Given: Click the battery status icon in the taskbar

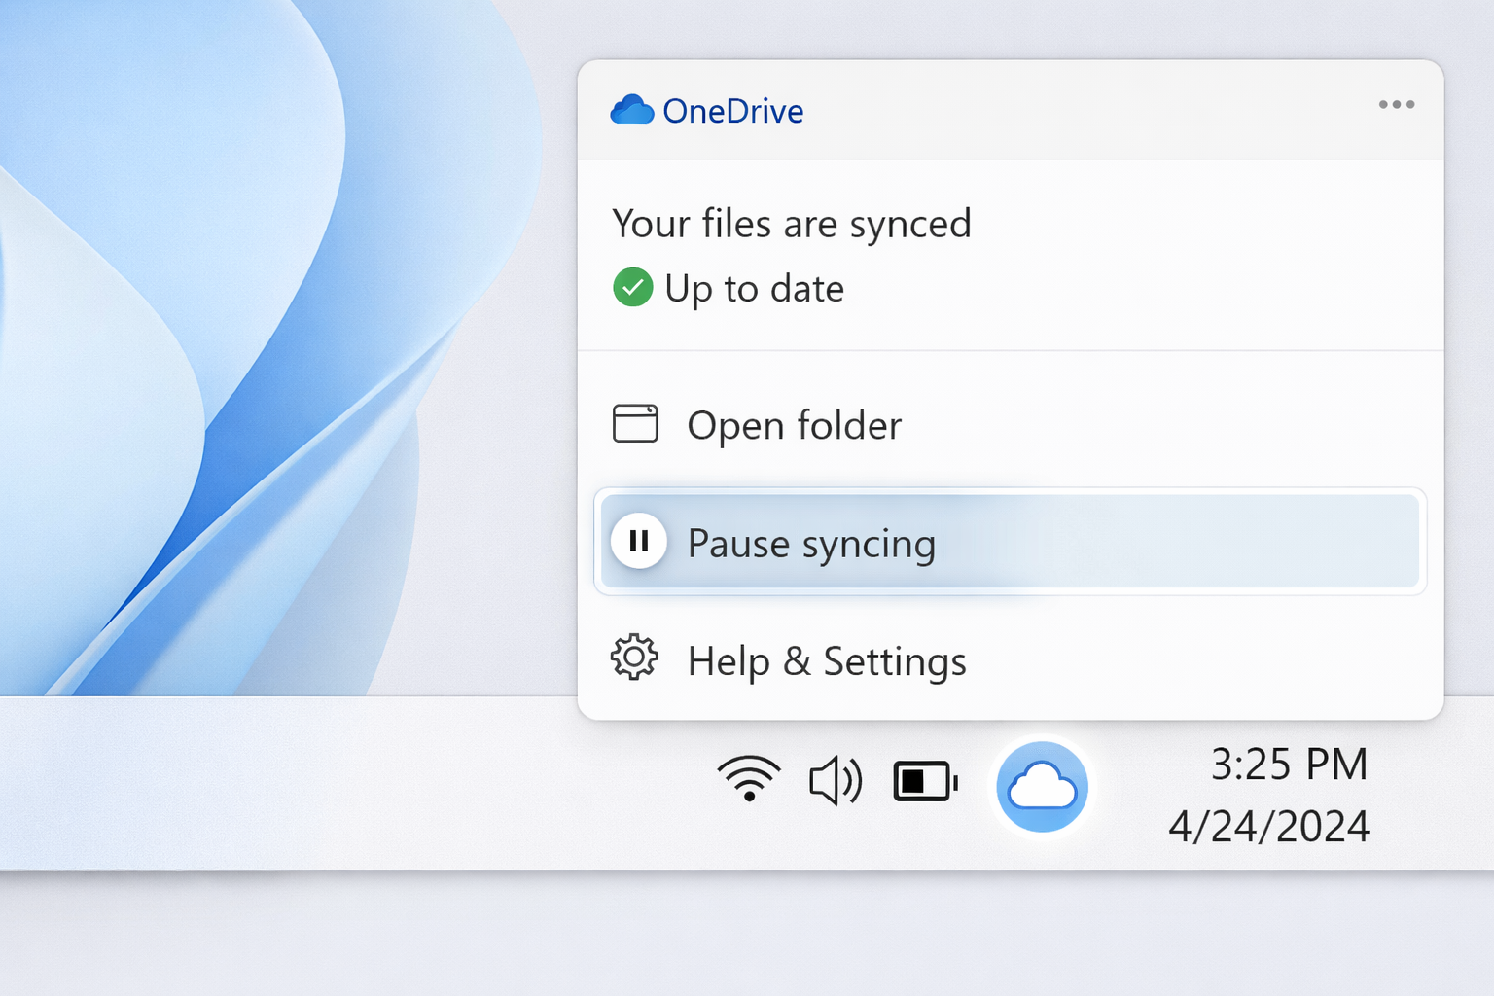Looking at the screenshot, I should (925, 781).
